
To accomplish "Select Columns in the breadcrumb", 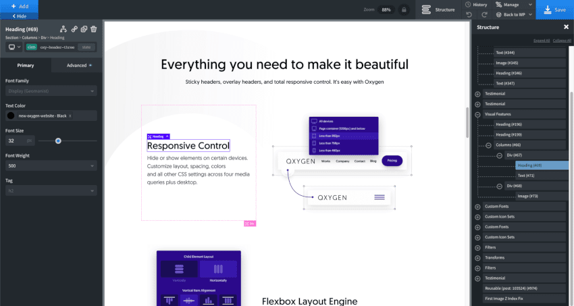I will pos(29,38).
